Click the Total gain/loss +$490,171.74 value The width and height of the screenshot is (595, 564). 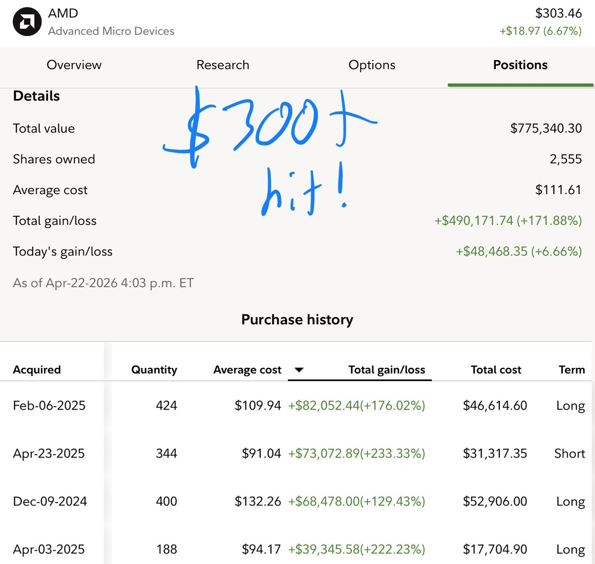click(508, 220)
